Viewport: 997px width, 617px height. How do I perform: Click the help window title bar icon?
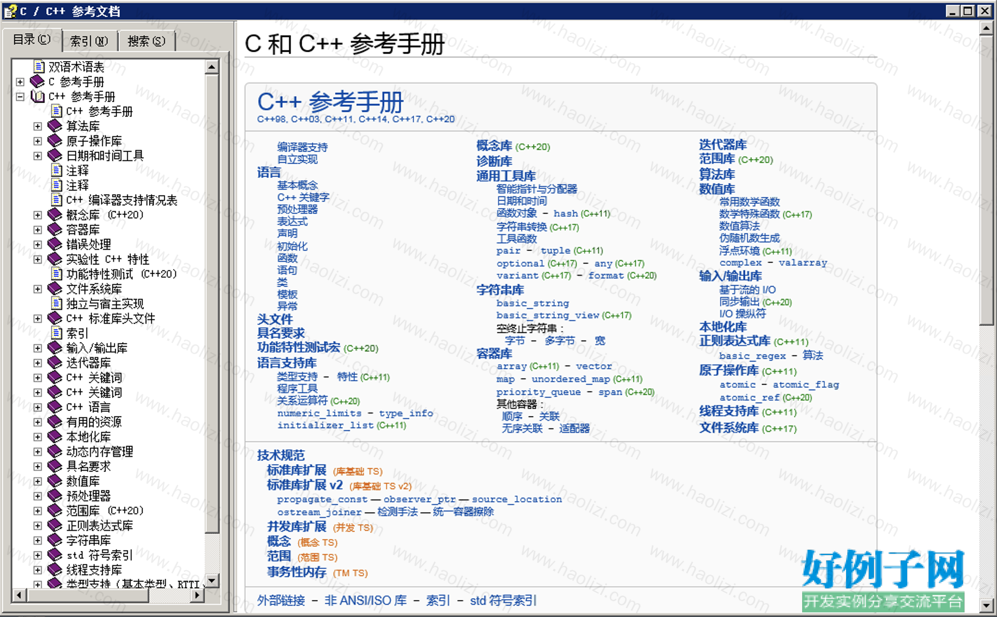[x=10, y=11]
